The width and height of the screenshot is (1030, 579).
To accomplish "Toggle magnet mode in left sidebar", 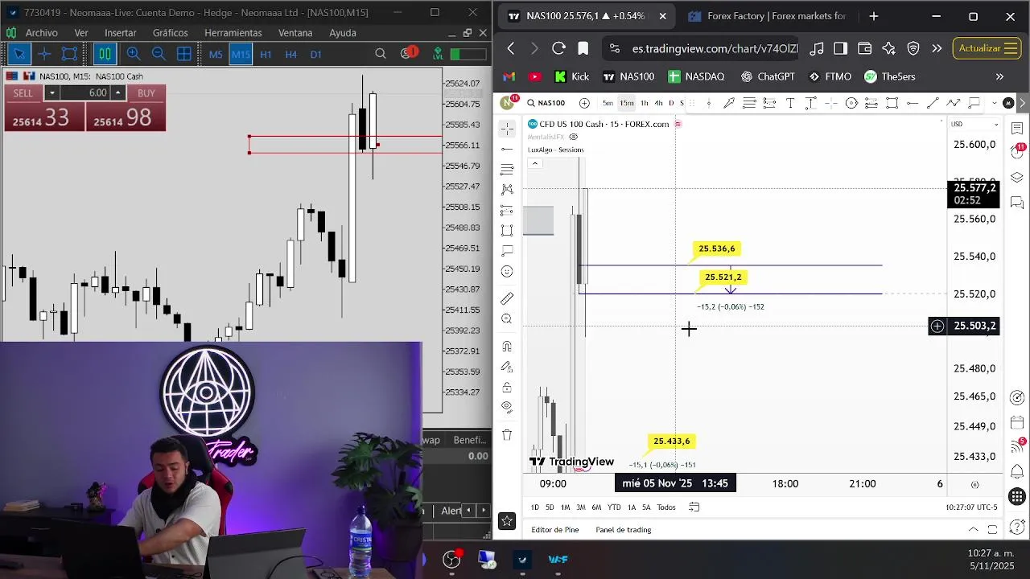I will pyautogui.click(x=507, y=347).
